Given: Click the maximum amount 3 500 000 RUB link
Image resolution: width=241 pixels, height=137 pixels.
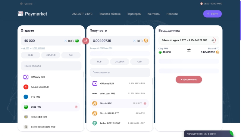Looking at the screenshot, I should (39, 48).
